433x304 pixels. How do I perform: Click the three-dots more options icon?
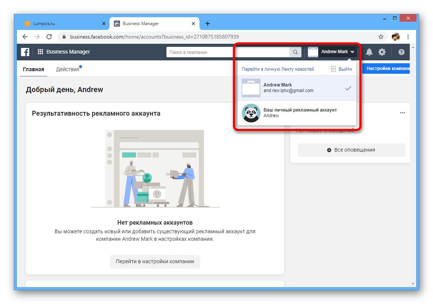403,112
